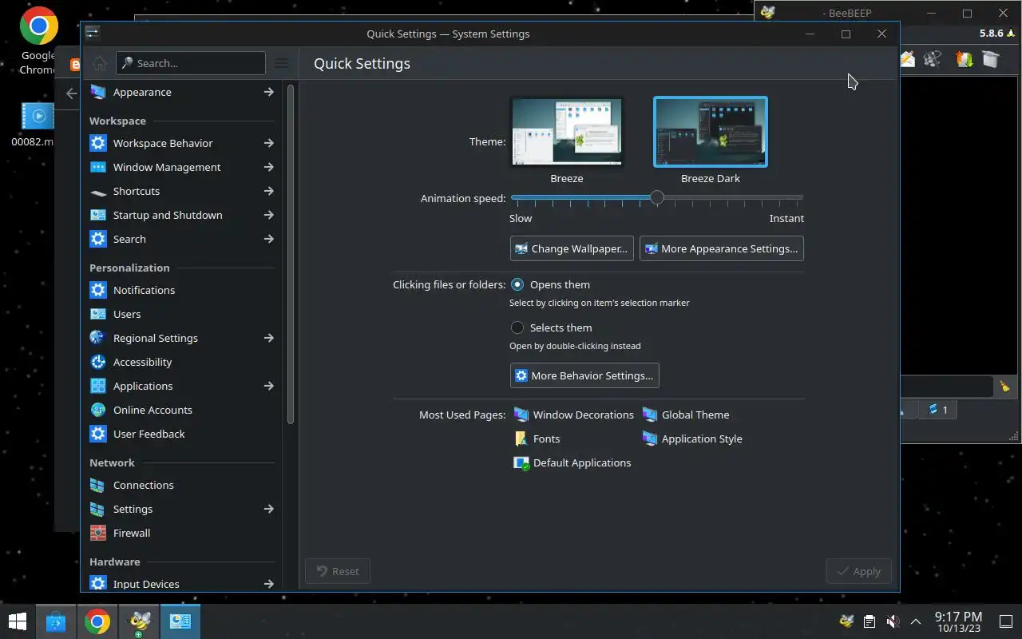Click the broom clear icon in BeeBEEP
The image size is (1022, 639).
1004,387
